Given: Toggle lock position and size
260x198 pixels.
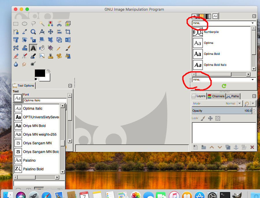Looking at the screenshot, I should (x=210, y=118).
